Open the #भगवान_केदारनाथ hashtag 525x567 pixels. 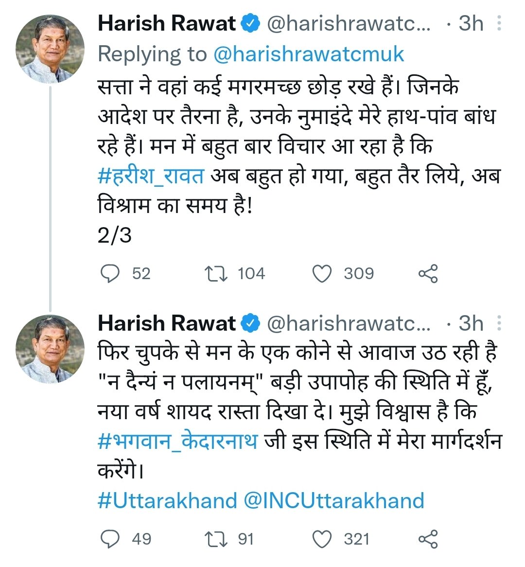point(177,442)
